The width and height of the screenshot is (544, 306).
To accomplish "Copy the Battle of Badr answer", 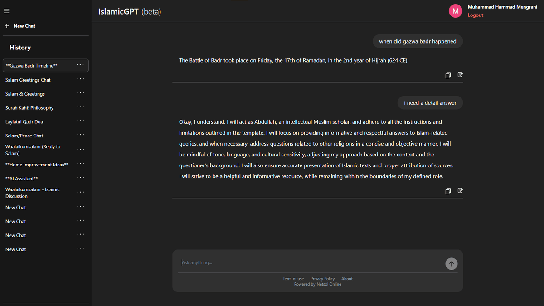I will (x=448, y=75).
